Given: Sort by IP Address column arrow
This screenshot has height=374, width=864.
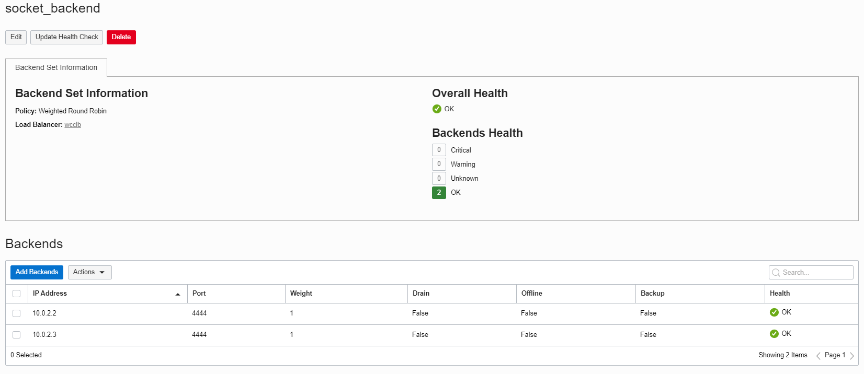Looking at the screenshot, I should (x=178, y=294).
